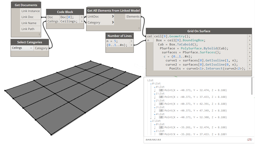Screen dimensions: 258x147
Task: Collapse the top-level 1 List in preview
Action: tap(151, 121)
